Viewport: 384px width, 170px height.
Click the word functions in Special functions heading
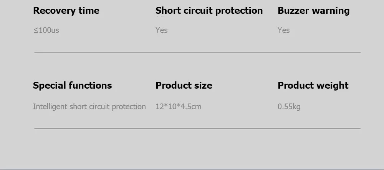coord(91,86)
